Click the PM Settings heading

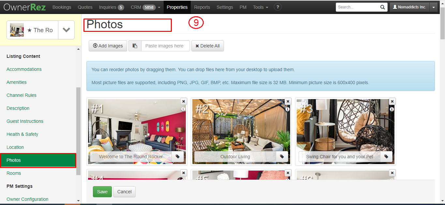20,186
